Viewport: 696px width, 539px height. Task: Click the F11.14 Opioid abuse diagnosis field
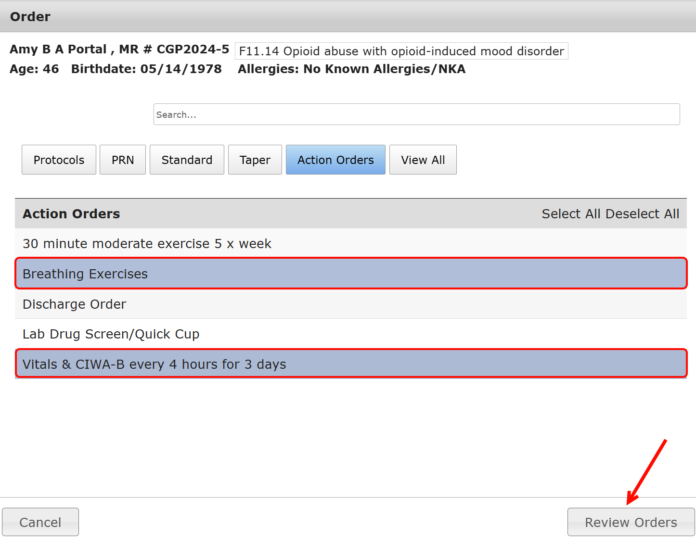[401, 51]
